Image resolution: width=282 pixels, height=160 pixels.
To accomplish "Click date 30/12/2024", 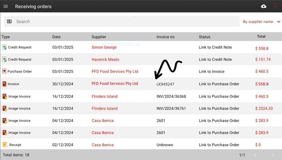I will click(x=63, y=84).
